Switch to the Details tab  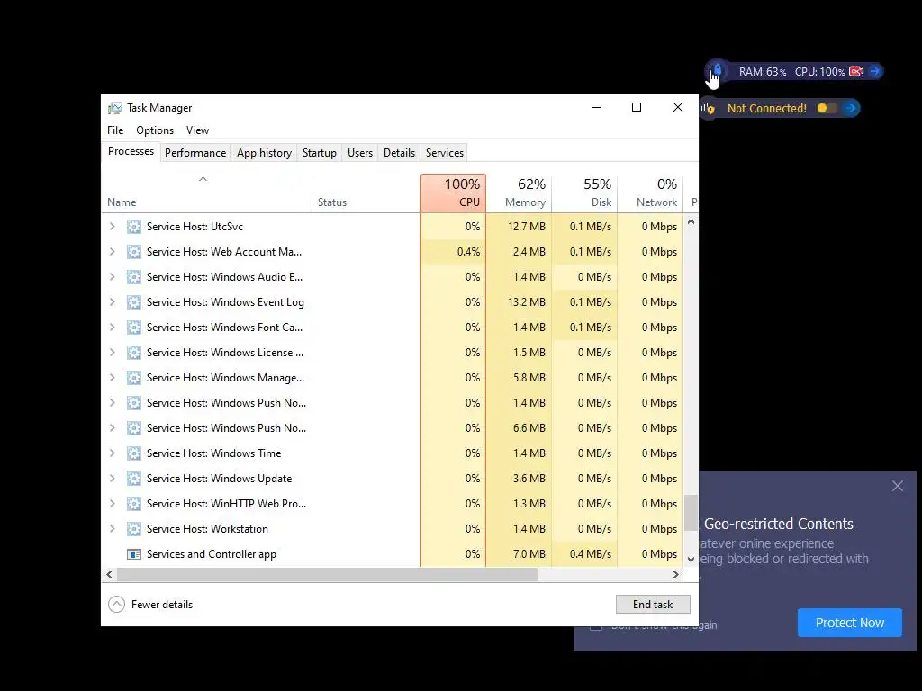point(399,153)
